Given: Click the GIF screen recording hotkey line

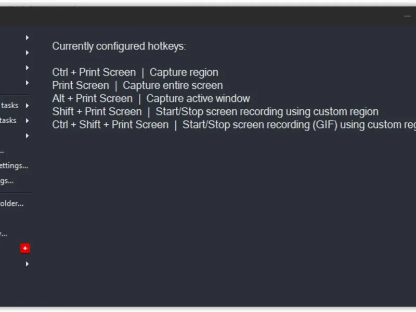Looking at the screenshot, I should (x=234, y=125).
